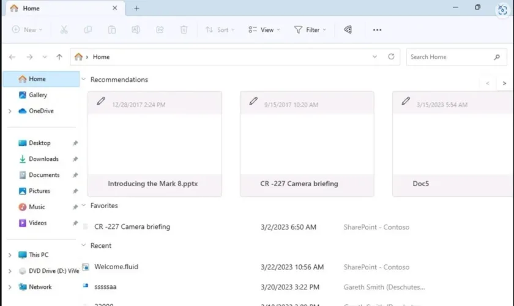514x306 pixels.
Task: Open the Pictures quick access folder
Action: [x=39, y=191]
